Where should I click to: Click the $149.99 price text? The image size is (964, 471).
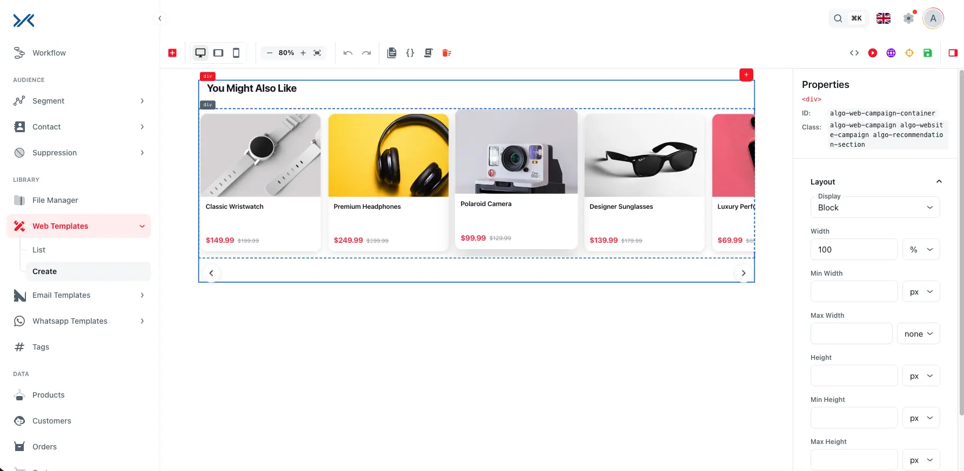[x=220, y=240]
